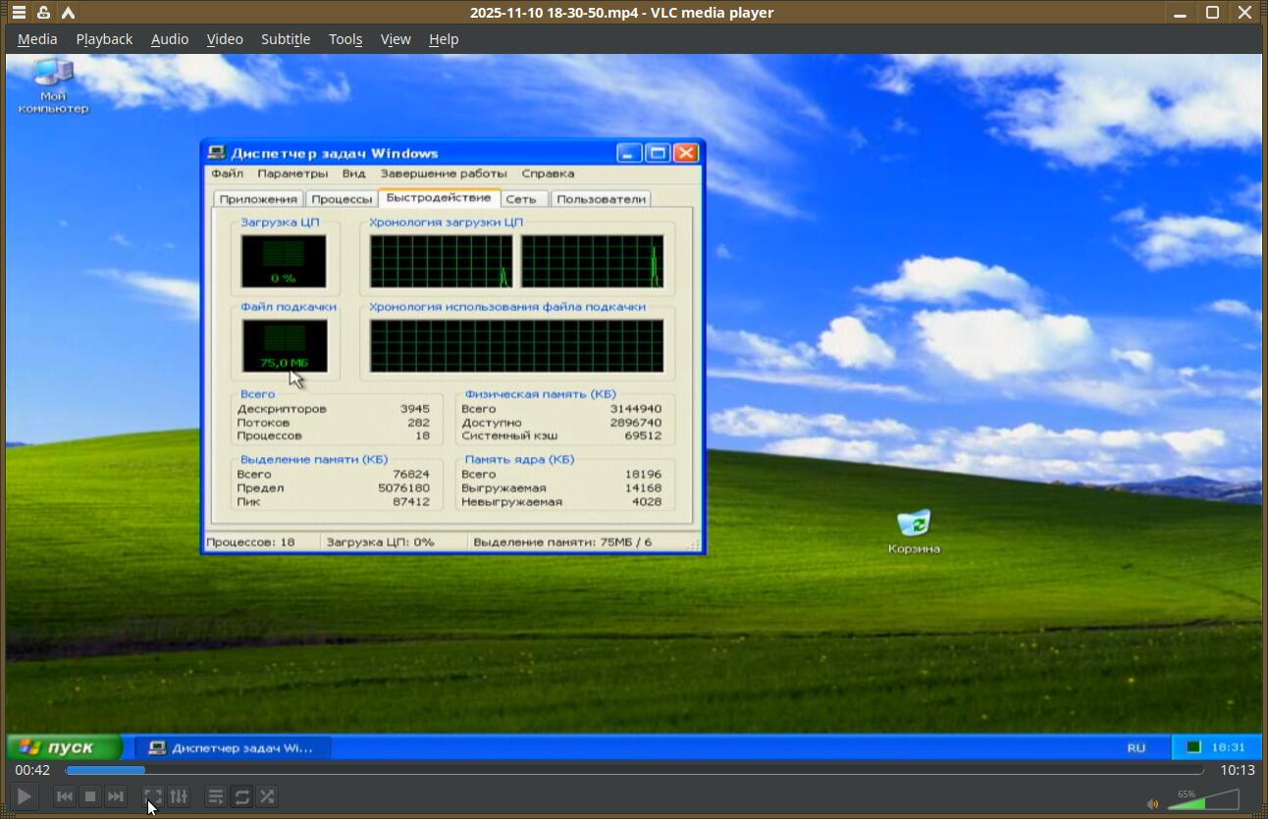Click the keep-above arrow icon in titlebar
1268x819 pixels.
tap(68, 13)
